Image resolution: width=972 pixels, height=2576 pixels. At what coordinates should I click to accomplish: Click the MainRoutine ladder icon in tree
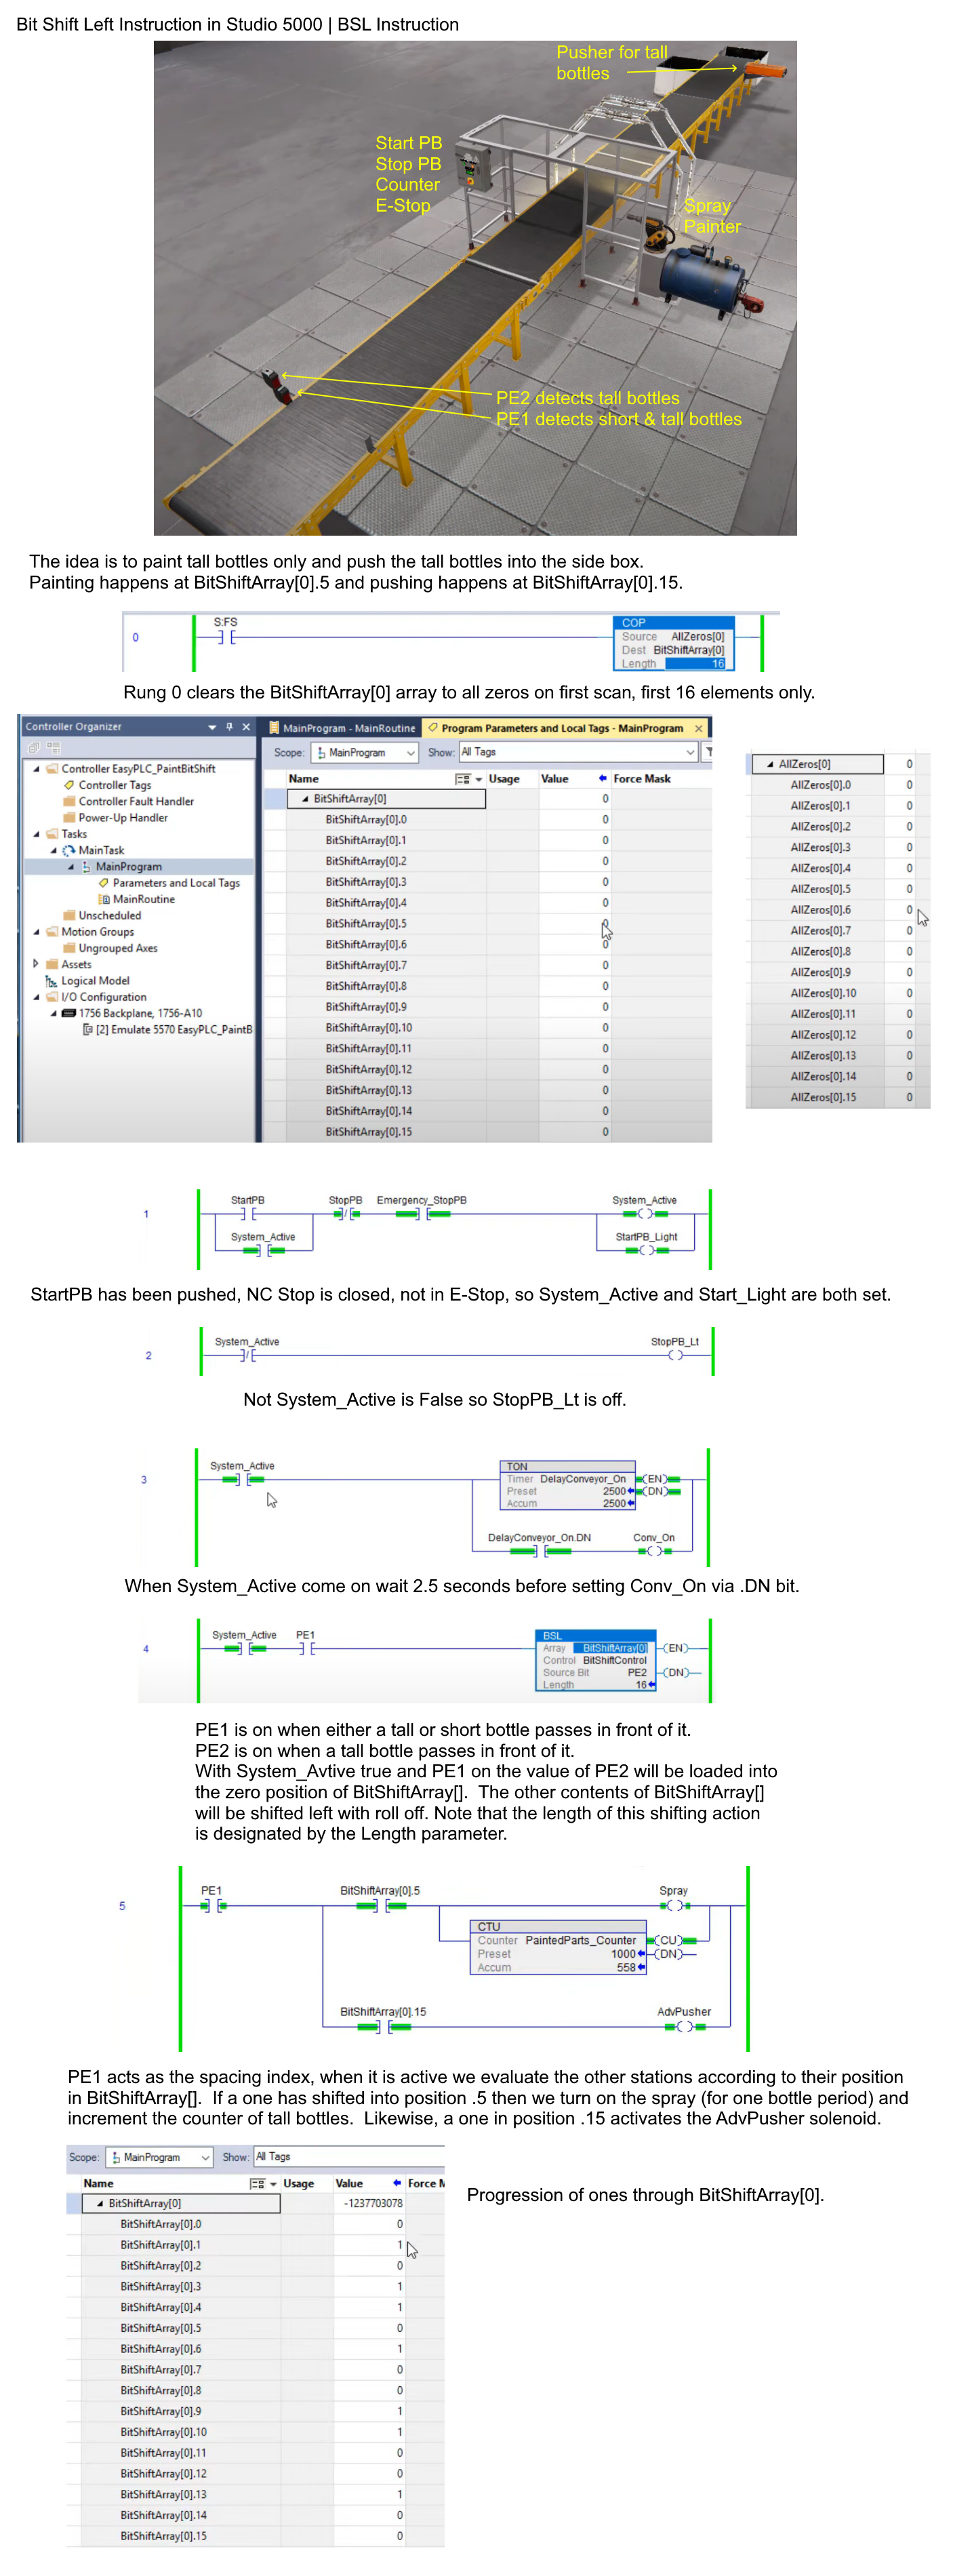pos(104,899)
